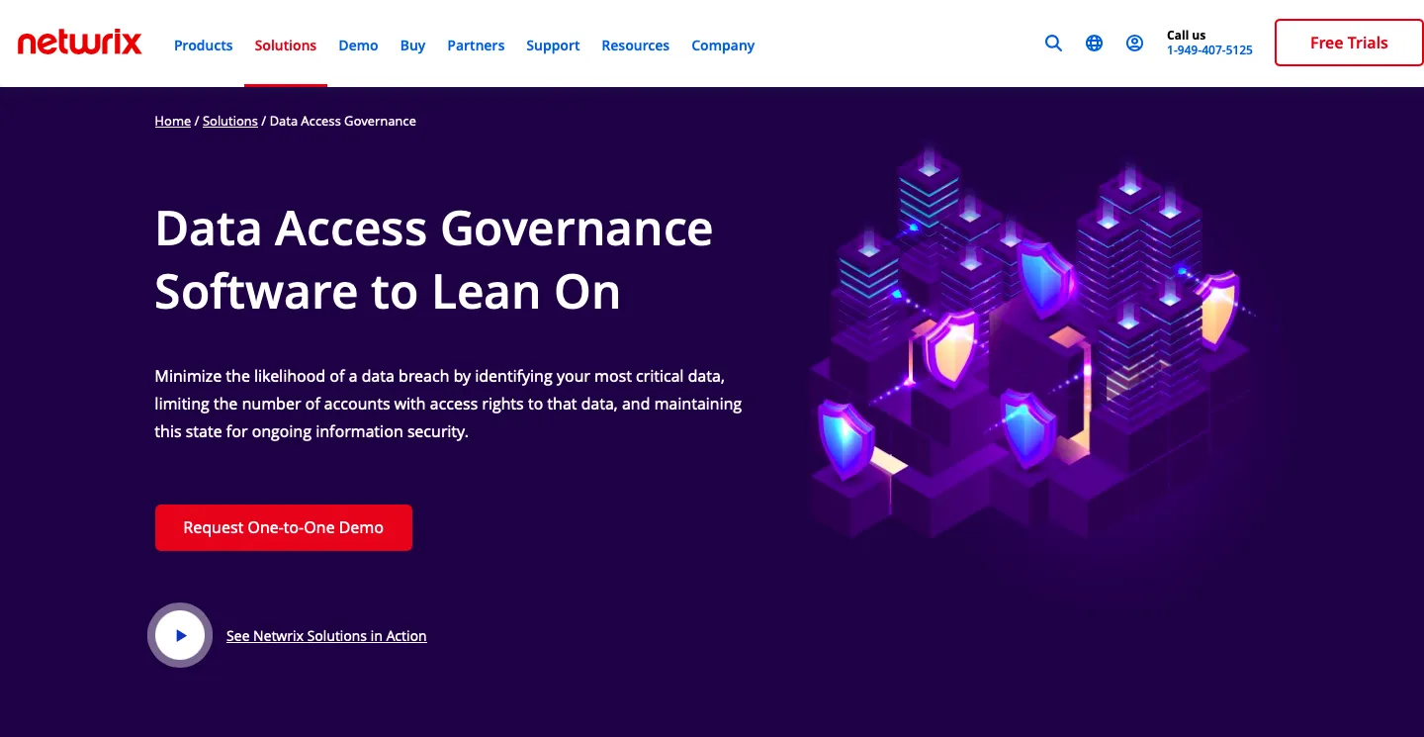Open See Netwrix Solutions in Action link

tap(326, 636)
